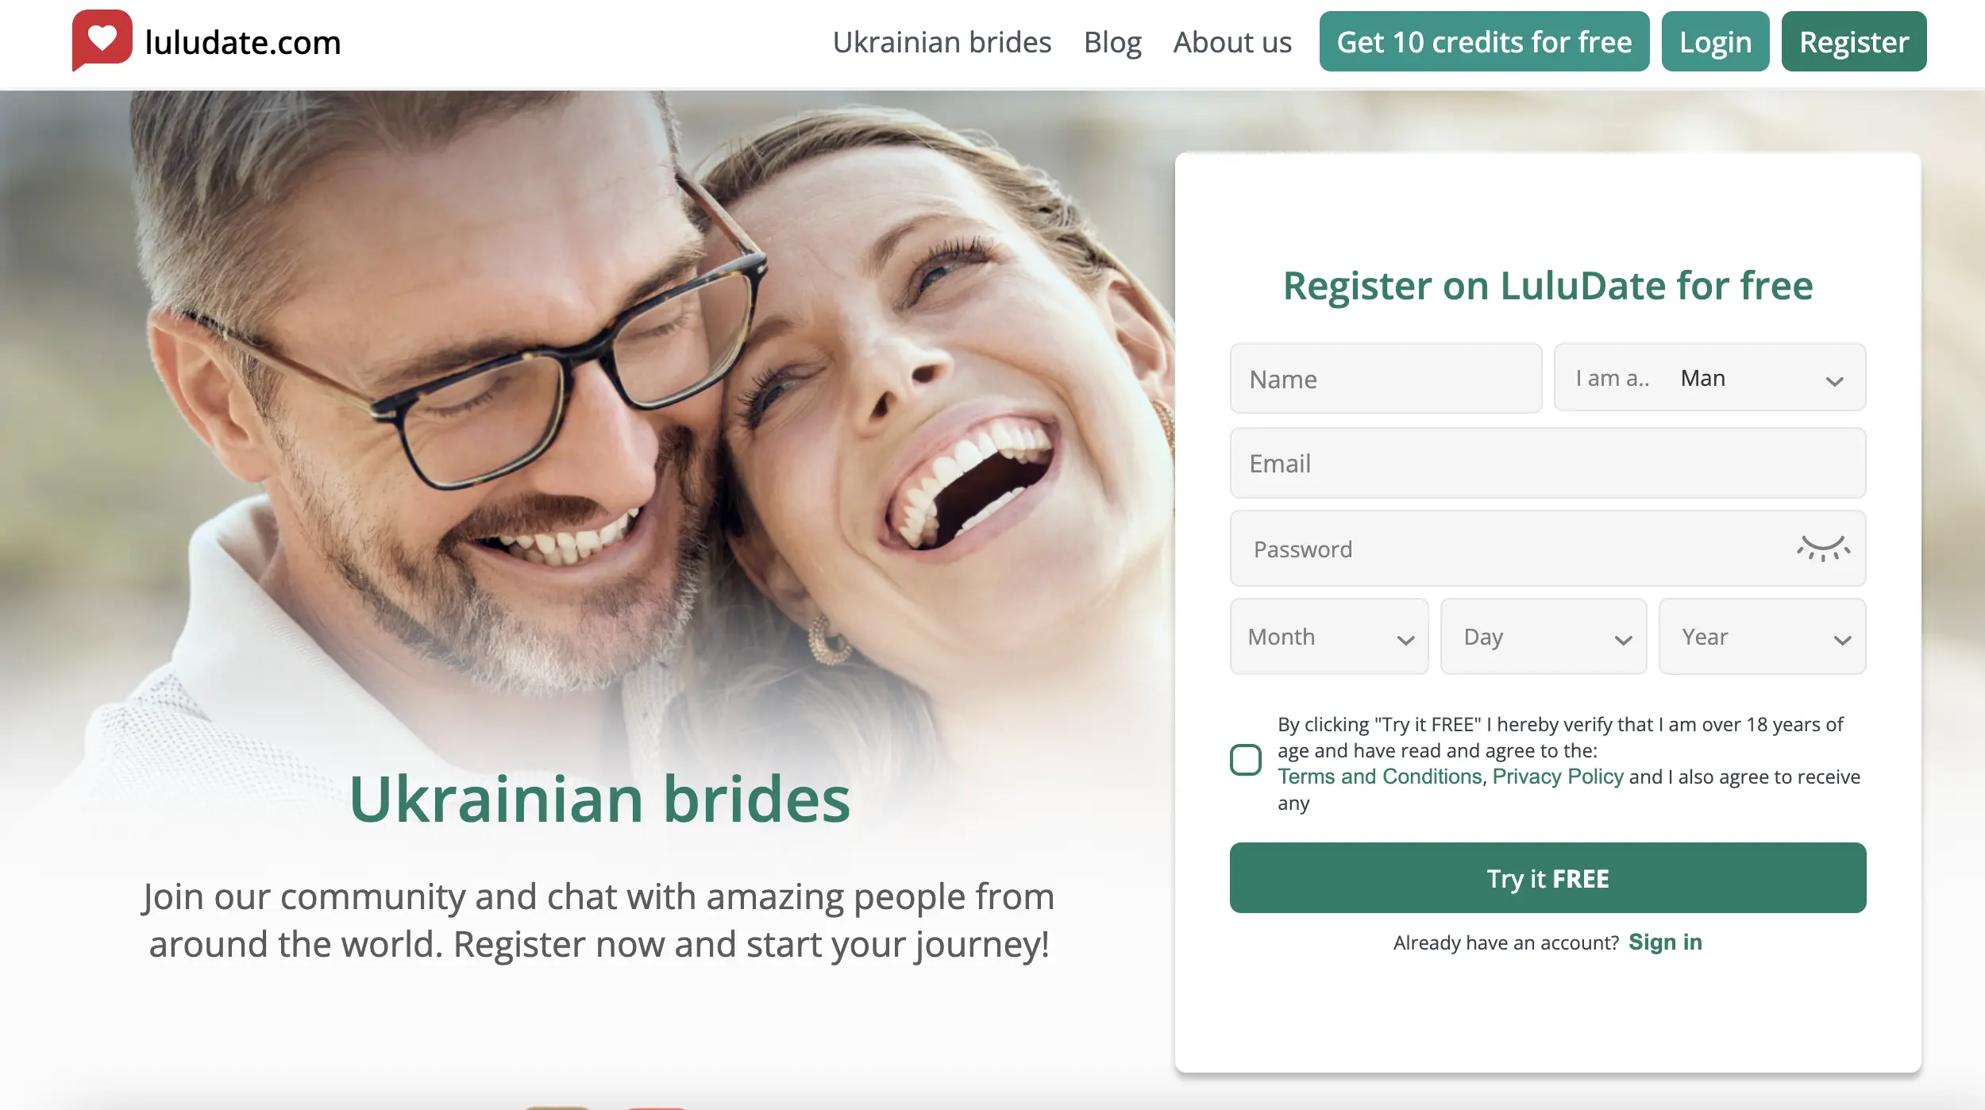Expand the 'I am a..' Man selector

(1709, 378)
